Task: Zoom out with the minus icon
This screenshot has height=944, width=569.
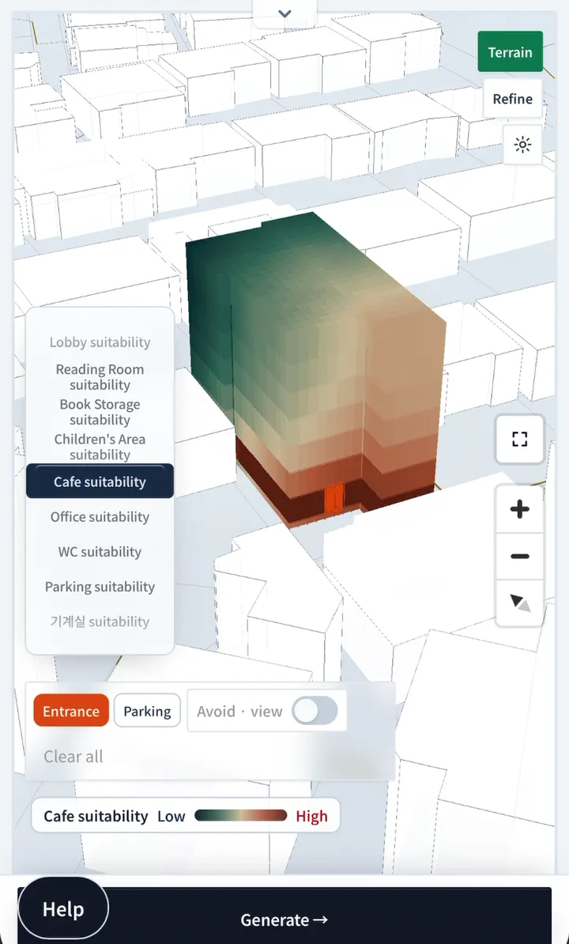Action: tap(520, 557)
